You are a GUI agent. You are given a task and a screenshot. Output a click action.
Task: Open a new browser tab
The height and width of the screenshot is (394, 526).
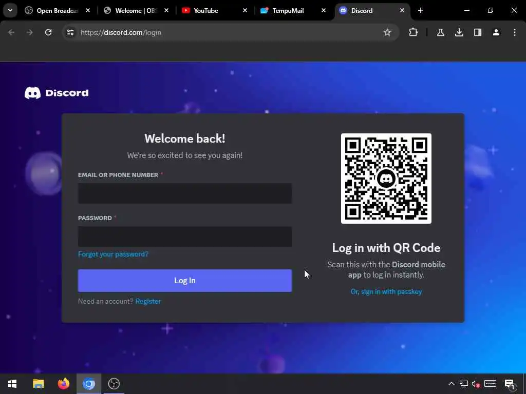click(x=421, y=10)
